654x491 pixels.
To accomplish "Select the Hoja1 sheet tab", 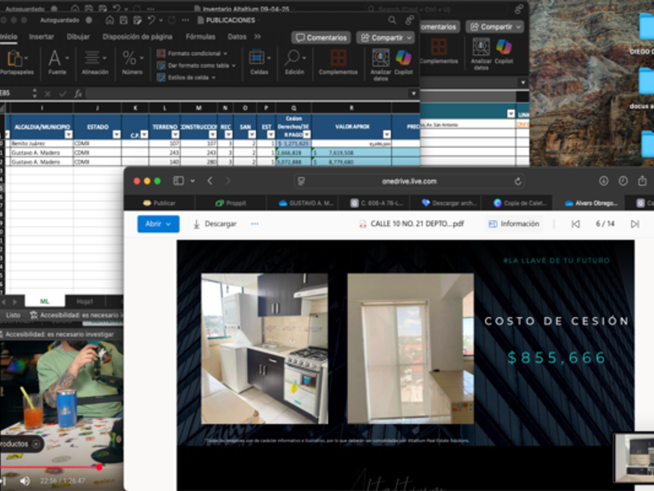I will 84,301.
